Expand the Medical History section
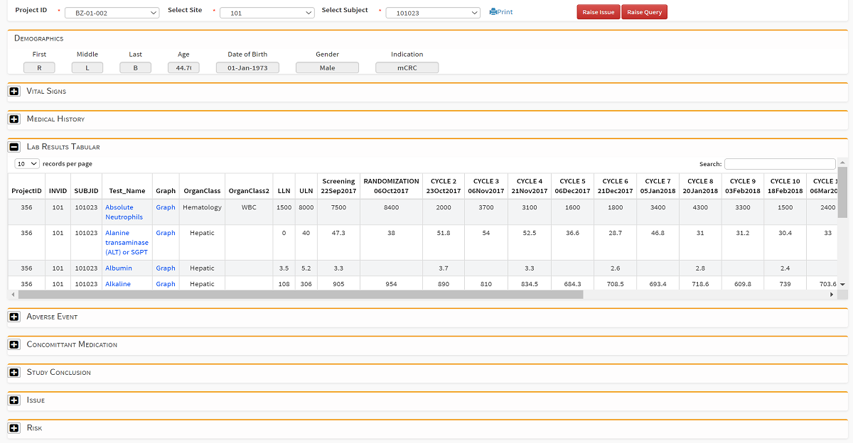853x443 pixels. pyautogui.click(x=14, y=118)
